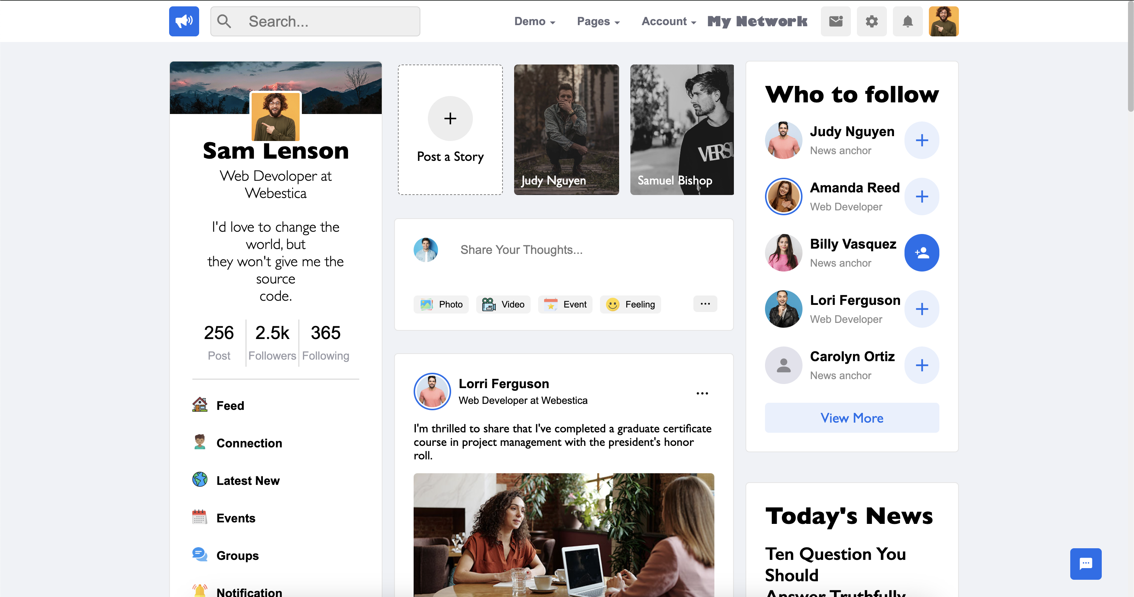Open more options in share box

tap(705, 304)
